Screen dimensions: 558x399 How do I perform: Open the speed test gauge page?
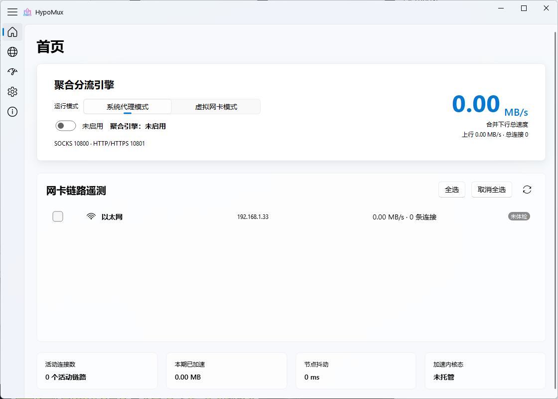tap(12, 72)
